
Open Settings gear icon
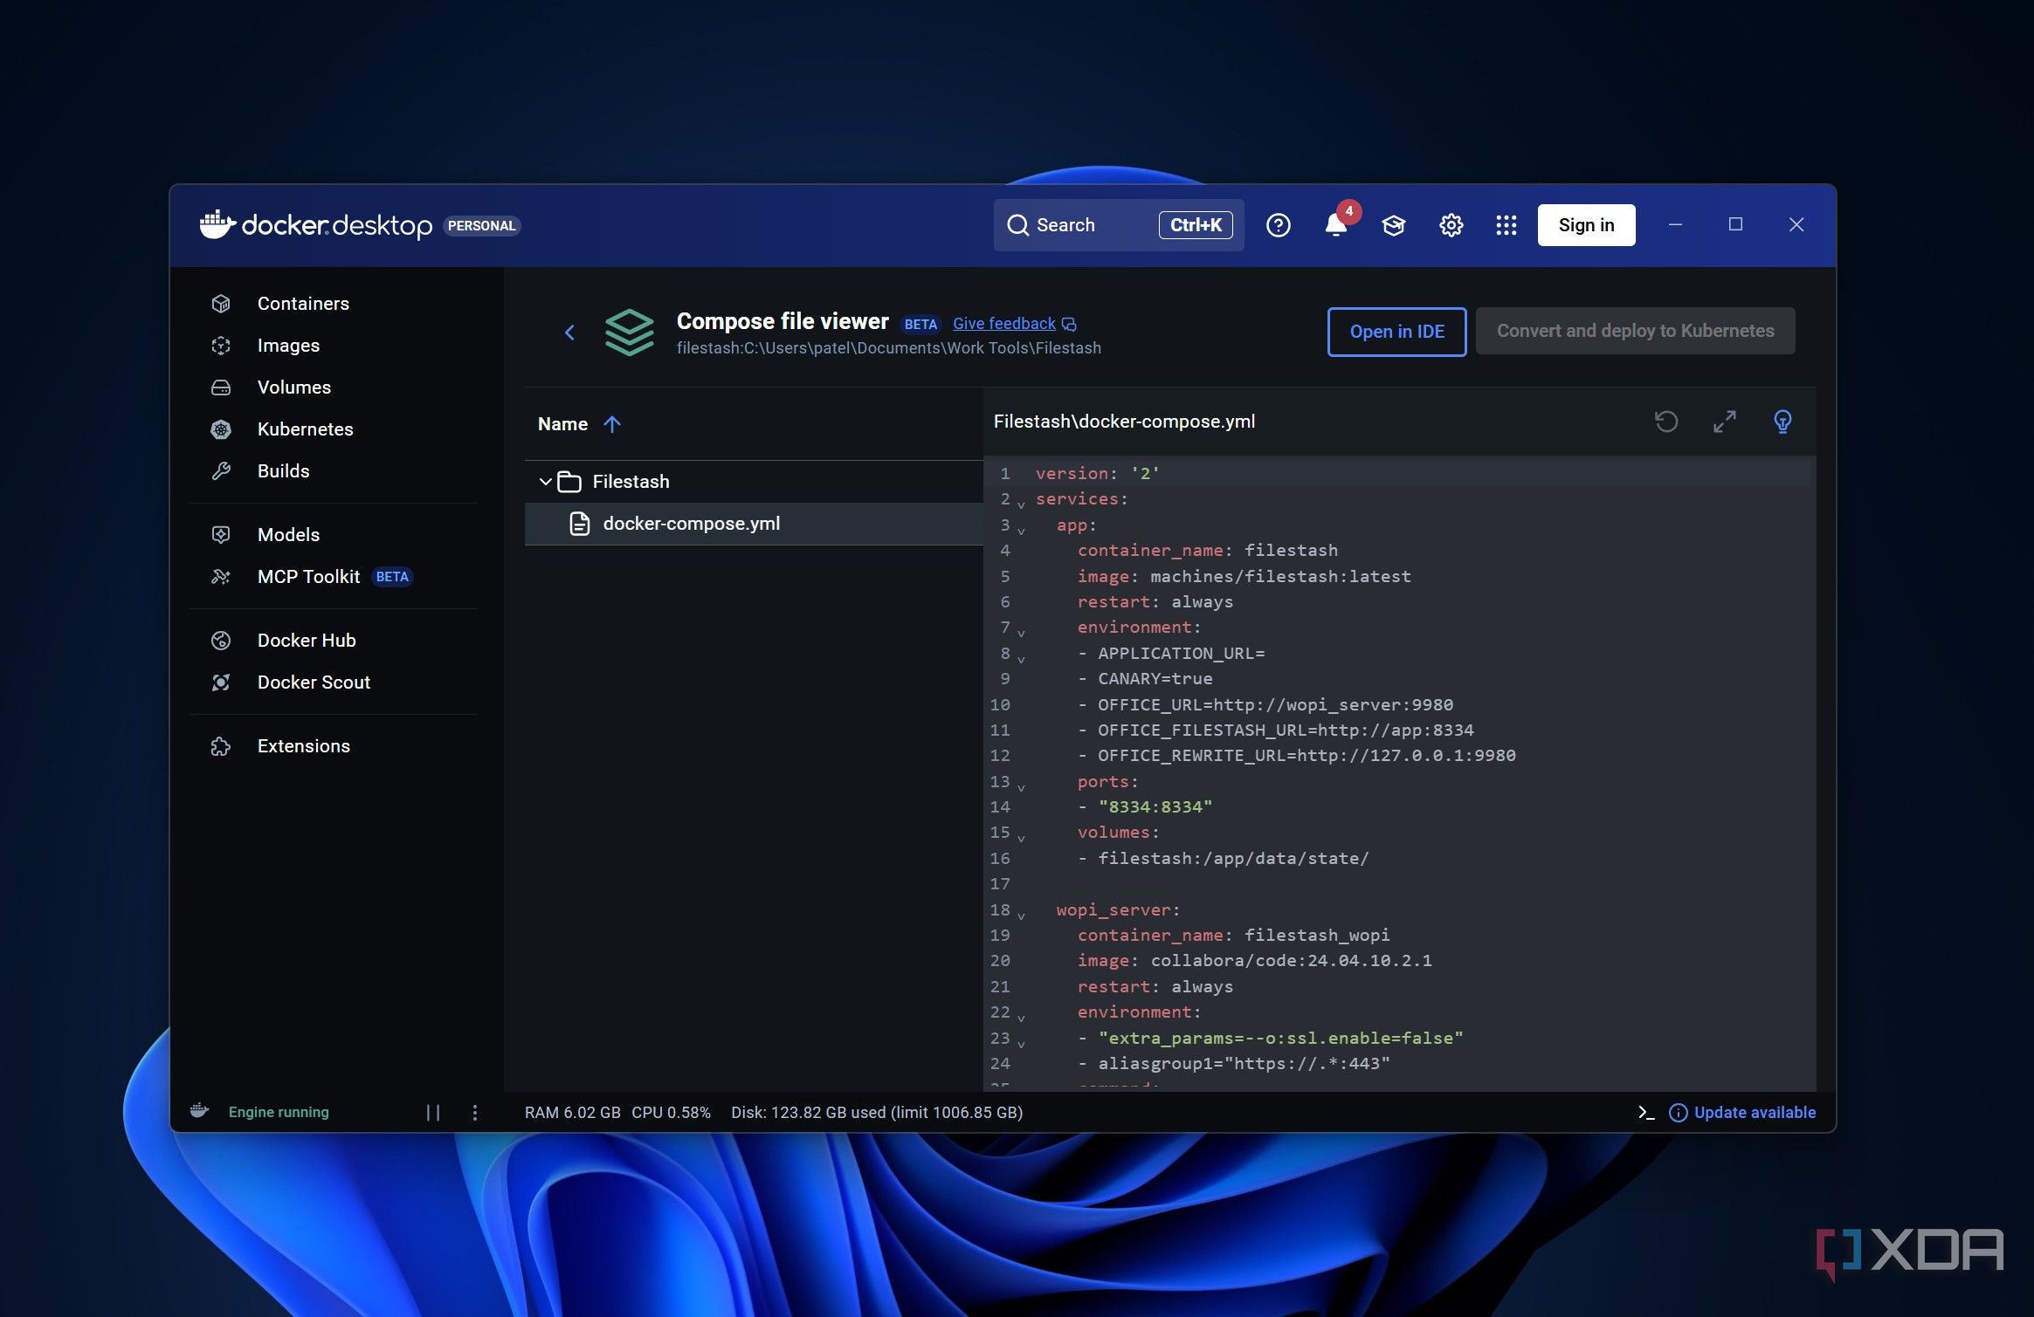pyautogui.click(x=1451, y=225)
